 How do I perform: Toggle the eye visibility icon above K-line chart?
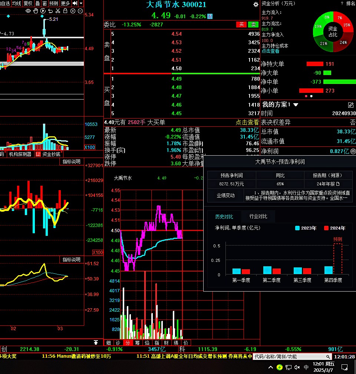[28, 11]
